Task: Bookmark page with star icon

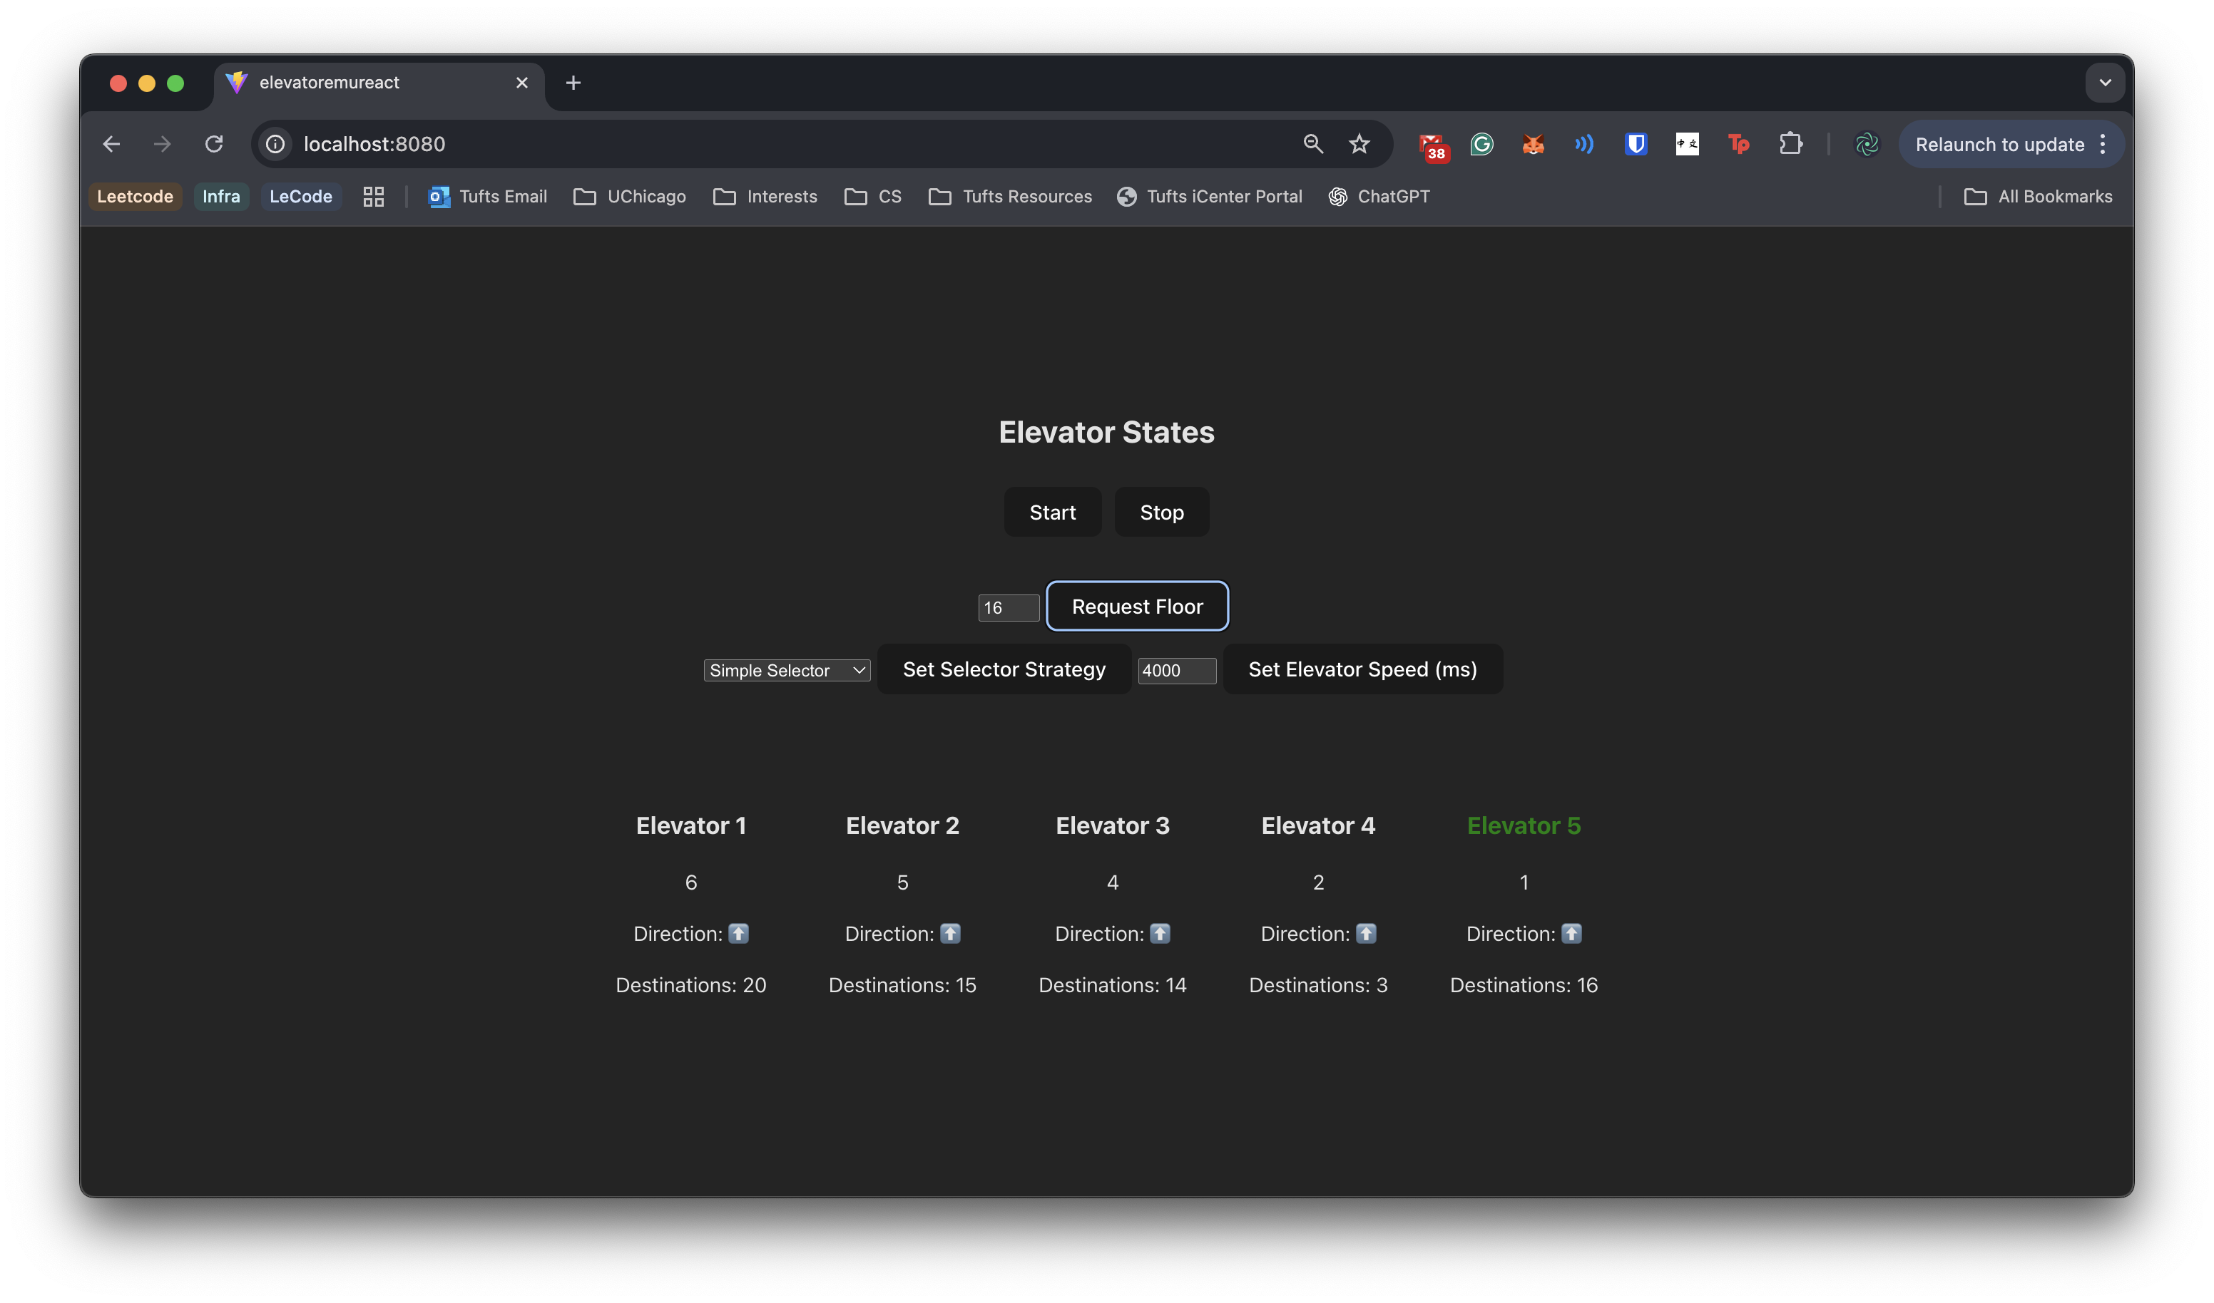Action: pos(1358,144)
